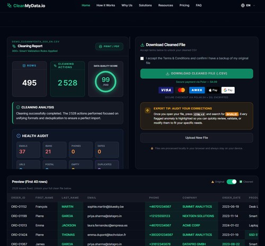This screenshot has height=246, width=265.
Task: Click the Cleaning Report sparkle icon
Action: click(x=14, y=46)
